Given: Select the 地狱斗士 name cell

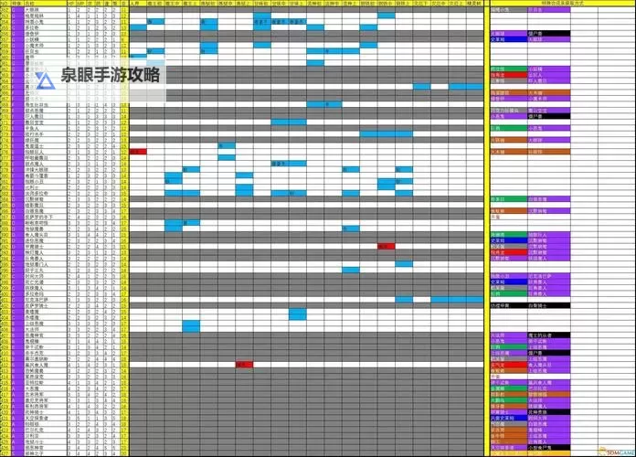Looking at the screenshot, I should tap(46, 441).
